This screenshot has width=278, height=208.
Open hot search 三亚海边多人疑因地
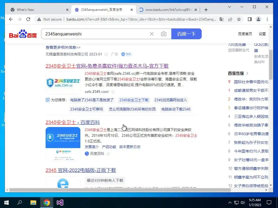click(x=251, y=116)
